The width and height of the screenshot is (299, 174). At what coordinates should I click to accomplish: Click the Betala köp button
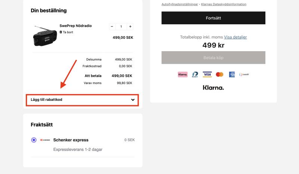pos(213,58)
